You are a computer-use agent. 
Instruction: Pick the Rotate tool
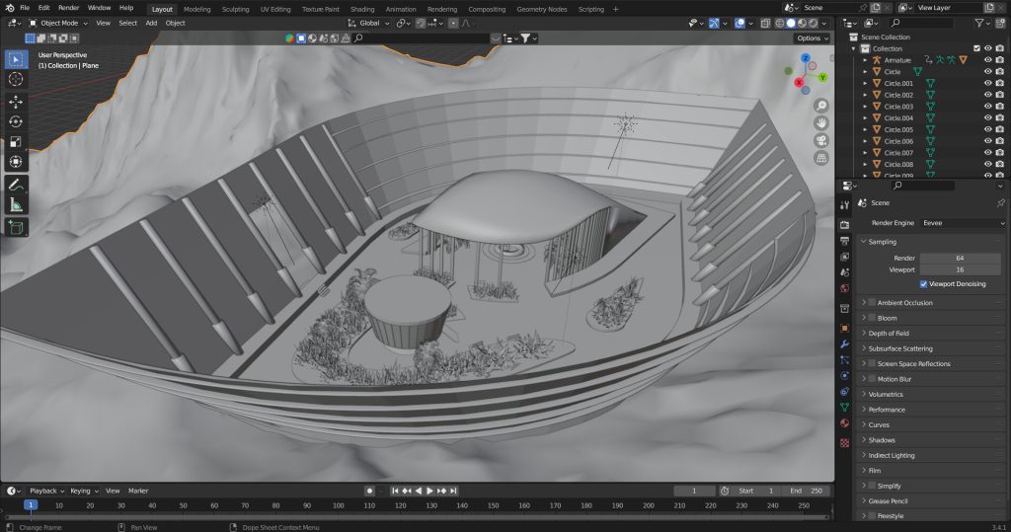(x=16, y=121)
